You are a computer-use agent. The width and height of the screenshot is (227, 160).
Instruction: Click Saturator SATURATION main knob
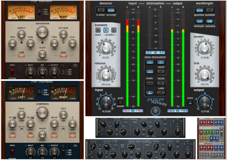tap(42, 32)
